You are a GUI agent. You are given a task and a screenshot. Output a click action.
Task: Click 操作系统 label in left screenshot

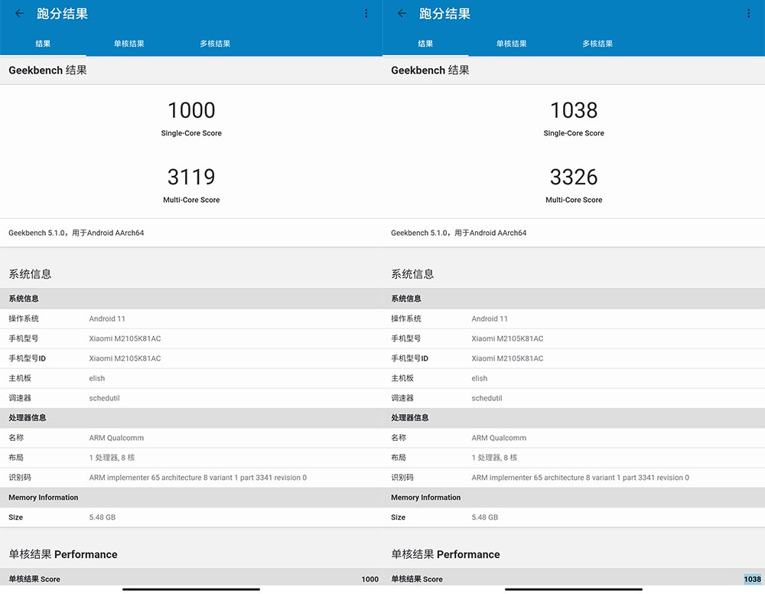pyautogui.click(x=24, y=318)
